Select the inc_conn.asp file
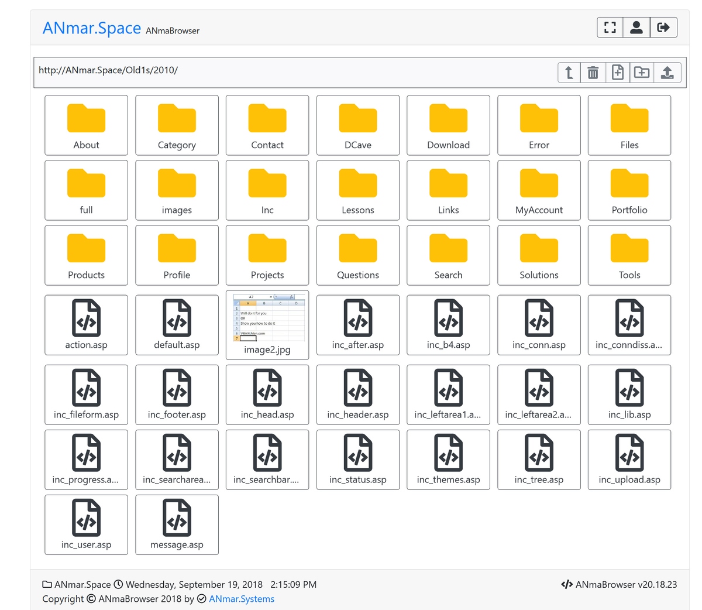Viewport: 702px width, 610px height. tap(539, 325)
